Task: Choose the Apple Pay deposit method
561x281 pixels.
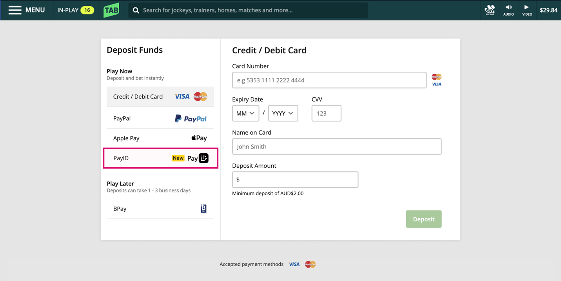Action: tap(160, 138)
